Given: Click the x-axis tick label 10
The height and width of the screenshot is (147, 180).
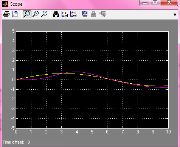Looking at the screenshot, I should pyautogui.click(x=168, y=132).
